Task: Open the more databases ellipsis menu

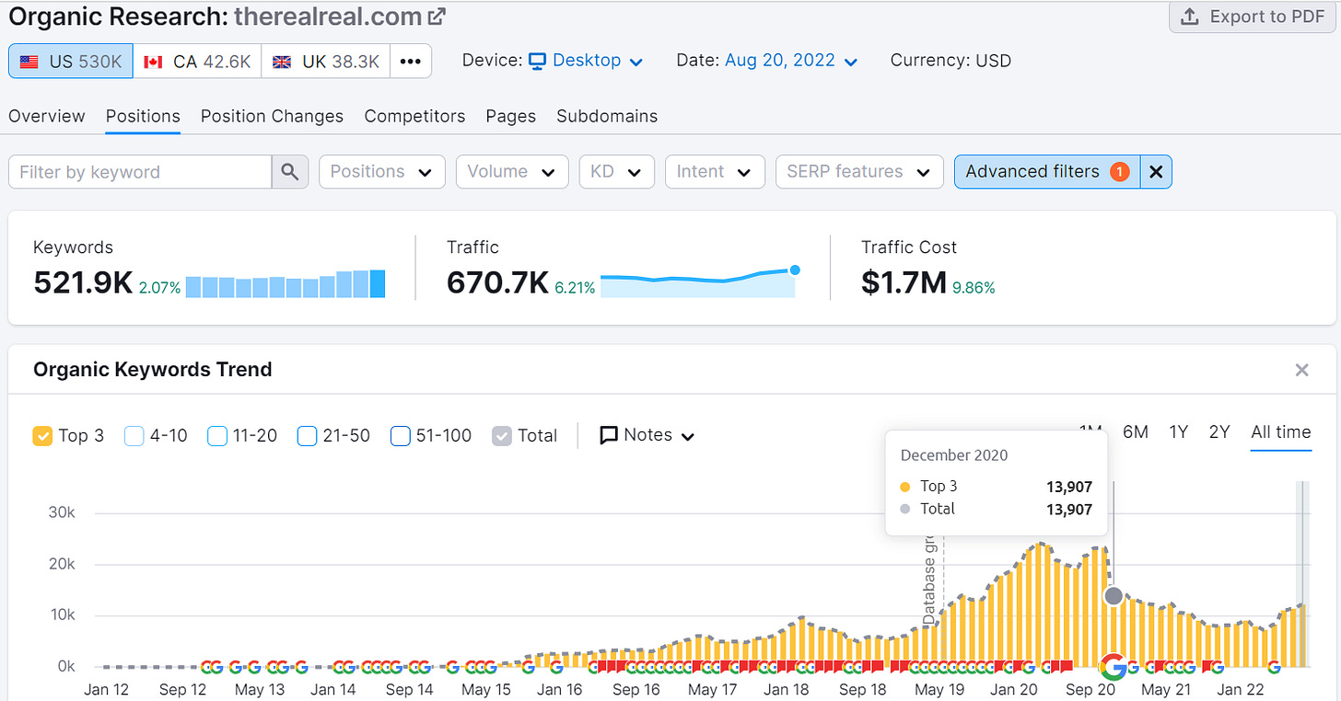Action: pyautogui.click(x=410, y=62)
